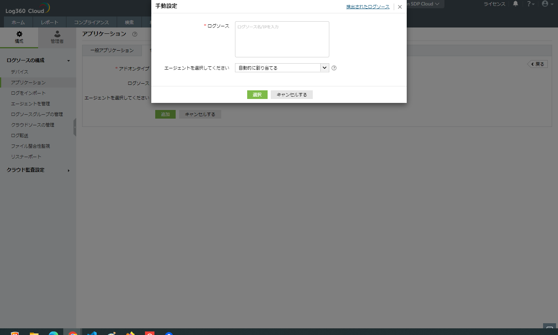The image size is (558, 335).
Task: Click the Chrome icon in the taskbar
Action: coord(73,333)
